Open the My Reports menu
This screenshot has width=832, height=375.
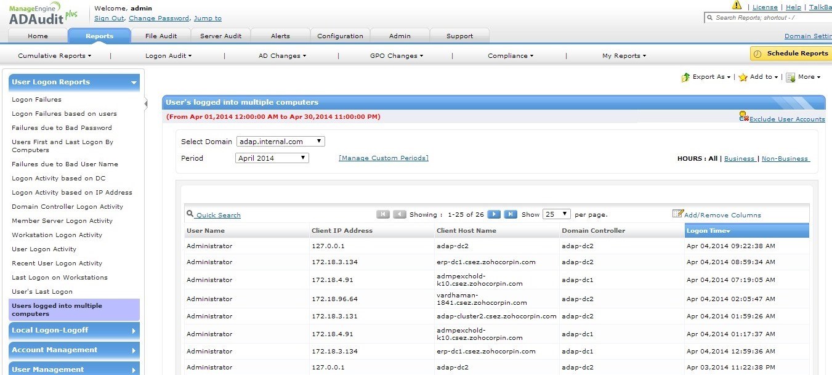[624, 56]
